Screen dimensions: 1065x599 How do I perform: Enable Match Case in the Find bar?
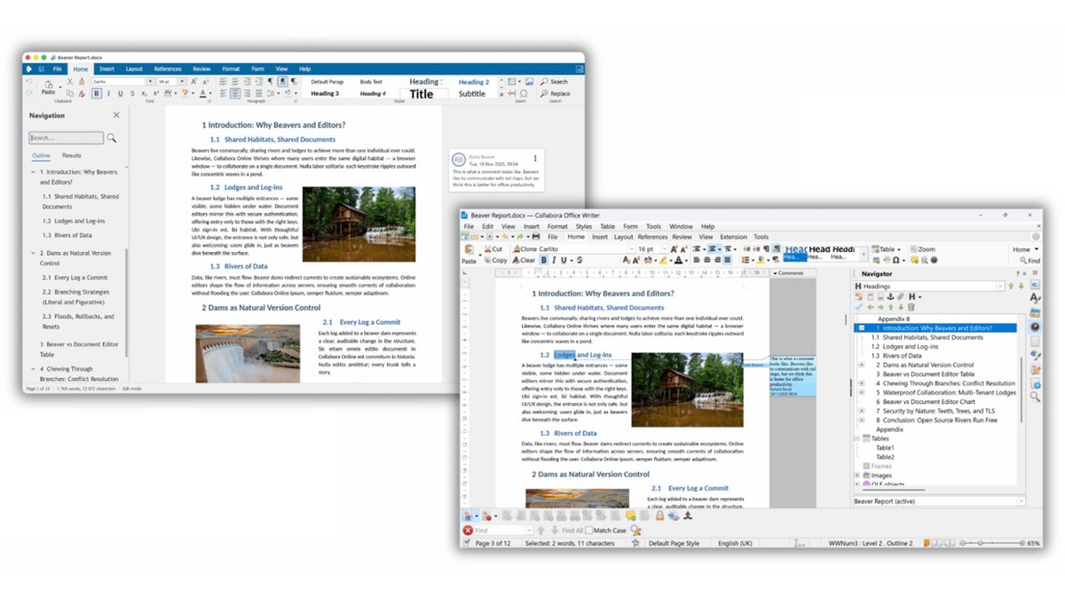588,531
